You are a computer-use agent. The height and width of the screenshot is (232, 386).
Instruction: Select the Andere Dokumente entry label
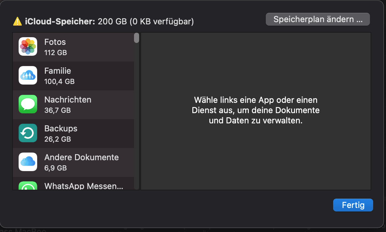pyautogui.click(x=82, y=157)
